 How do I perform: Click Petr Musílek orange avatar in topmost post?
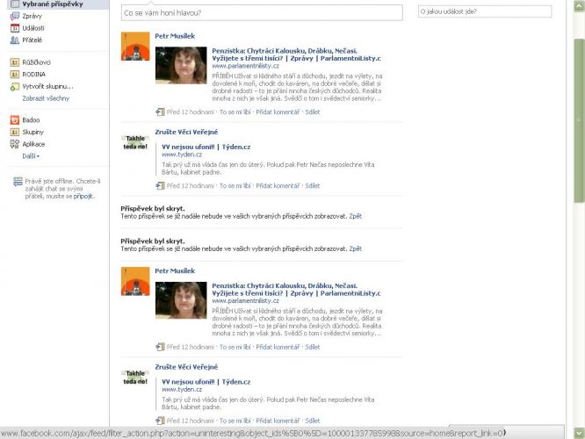pos(135,47)
